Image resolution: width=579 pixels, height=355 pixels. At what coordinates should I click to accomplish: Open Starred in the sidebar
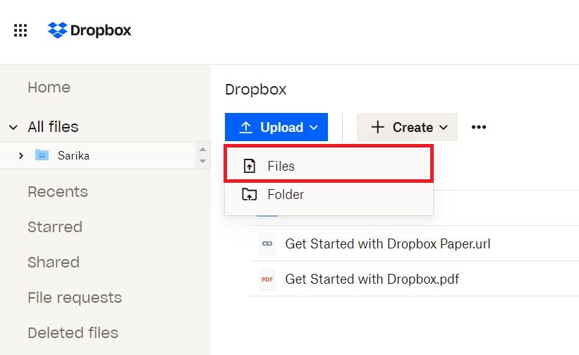click(x=55, y=227)
